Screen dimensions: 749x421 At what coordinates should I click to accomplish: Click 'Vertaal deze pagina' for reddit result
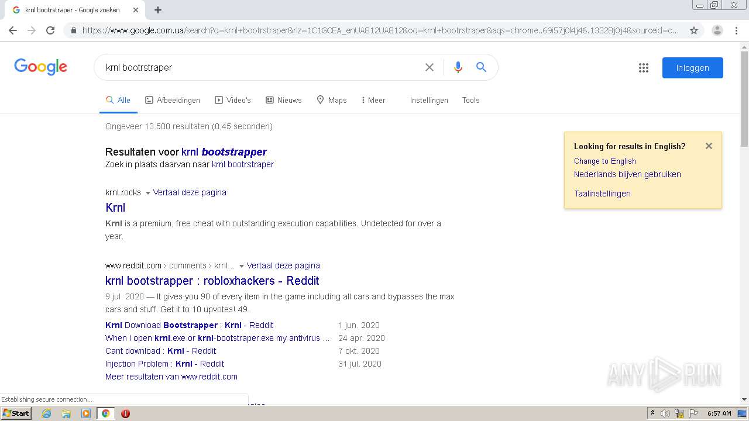pyautogui.click(x=283, y=265)
